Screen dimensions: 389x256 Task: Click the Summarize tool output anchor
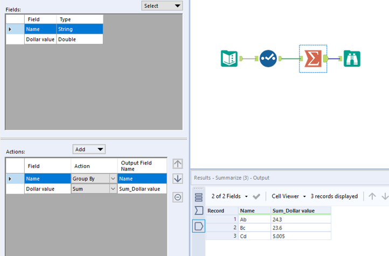point(325,59)
